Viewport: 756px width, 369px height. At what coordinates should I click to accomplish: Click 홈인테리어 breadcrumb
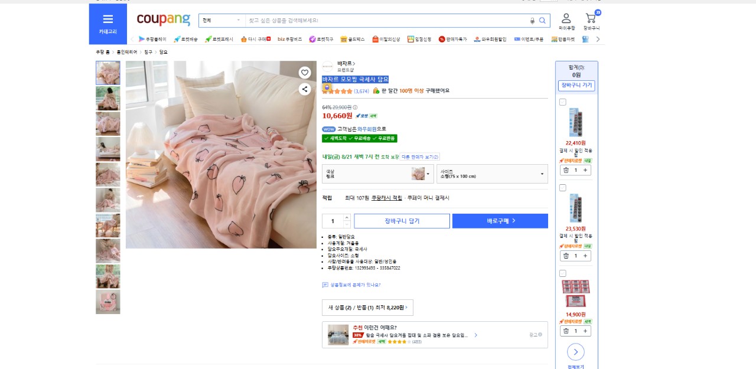click(x=128, y=52)
